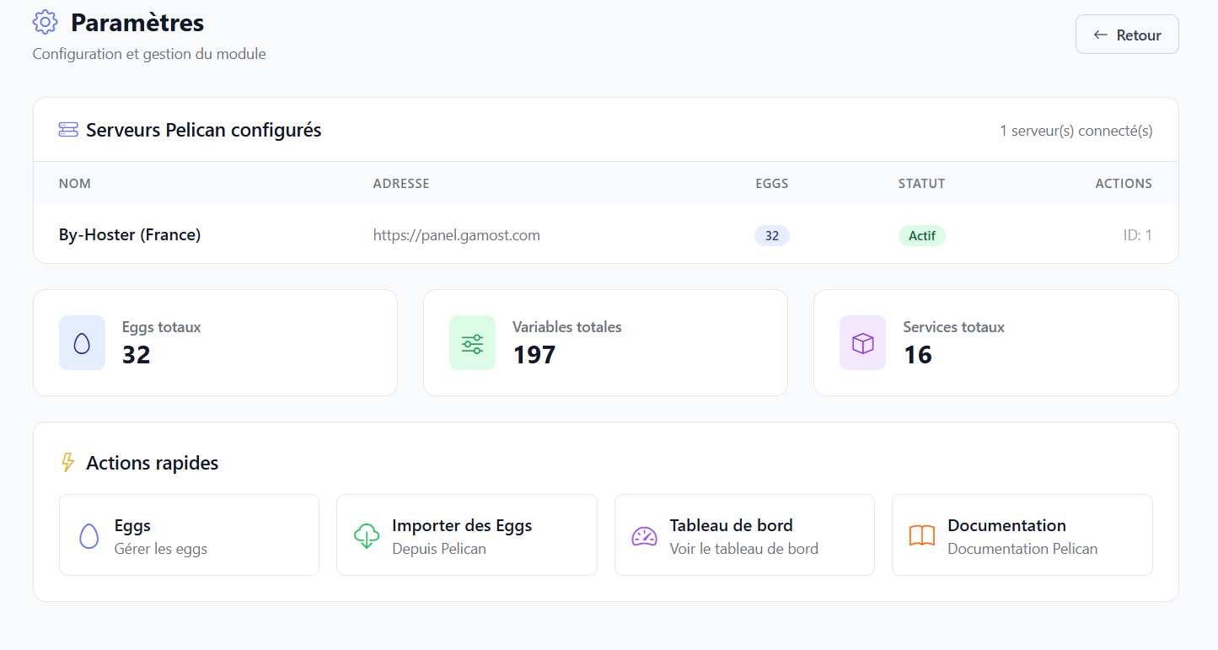Click the egg icon in Gérer les eggs tile
The width and height of the screenshot is (1218, 650).
click(89, 536)
